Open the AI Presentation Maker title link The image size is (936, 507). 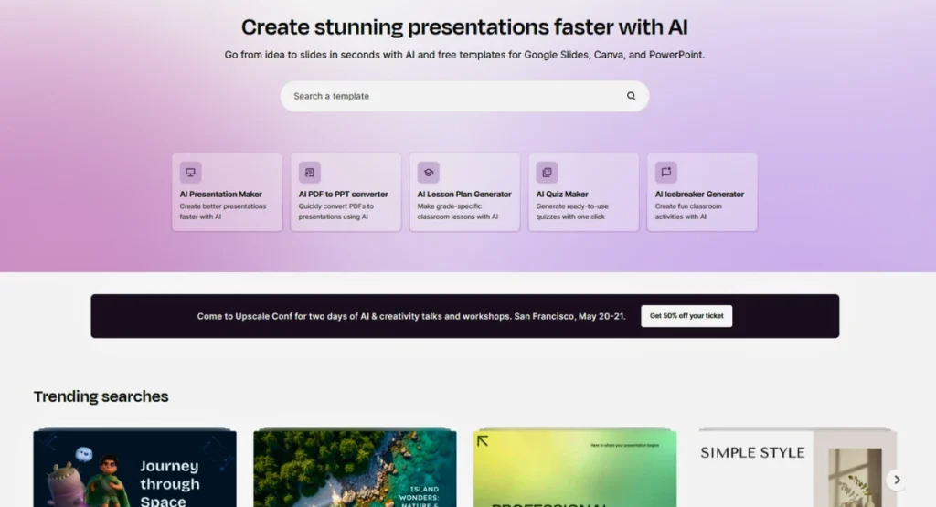click(x=221, y=195)
